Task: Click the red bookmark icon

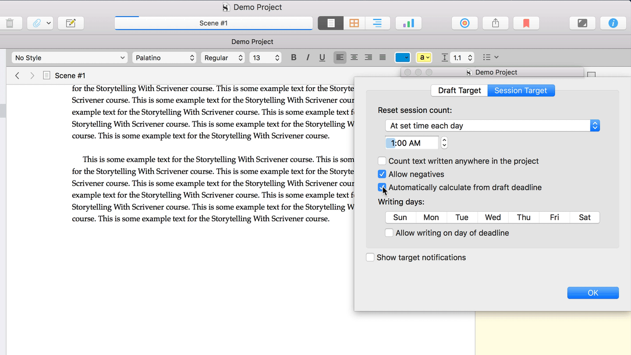Action: point(526,23)
